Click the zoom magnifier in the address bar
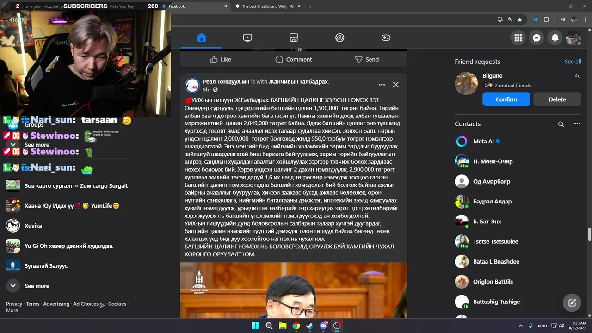This screenshot has height=333, width=592. click(x=510, y=19)
